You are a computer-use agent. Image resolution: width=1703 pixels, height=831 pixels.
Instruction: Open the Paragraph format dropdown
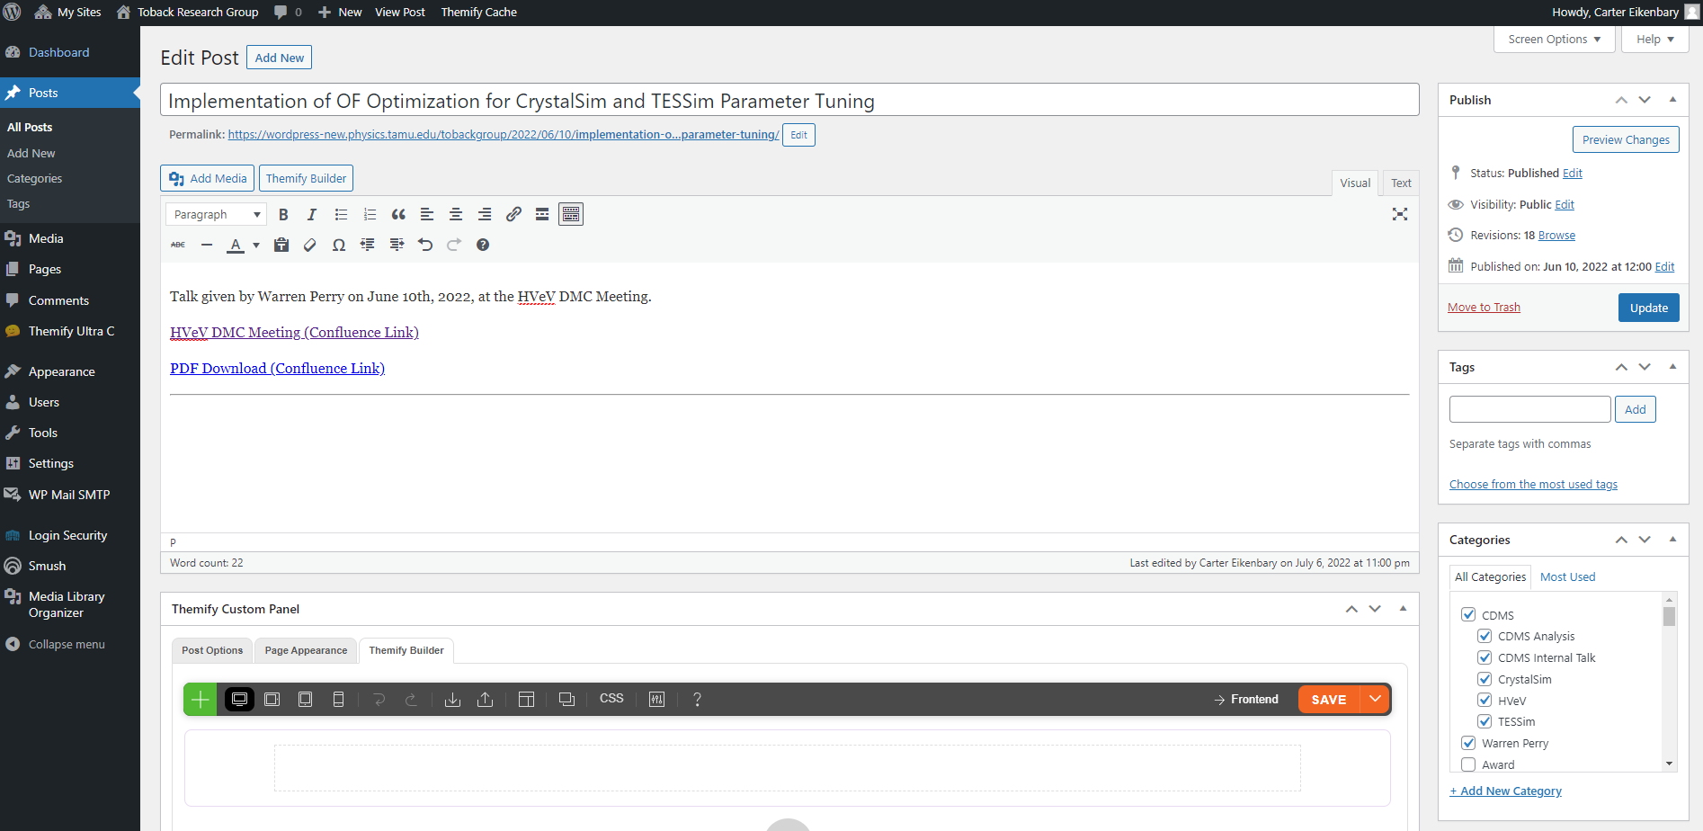tap(215, 214)
